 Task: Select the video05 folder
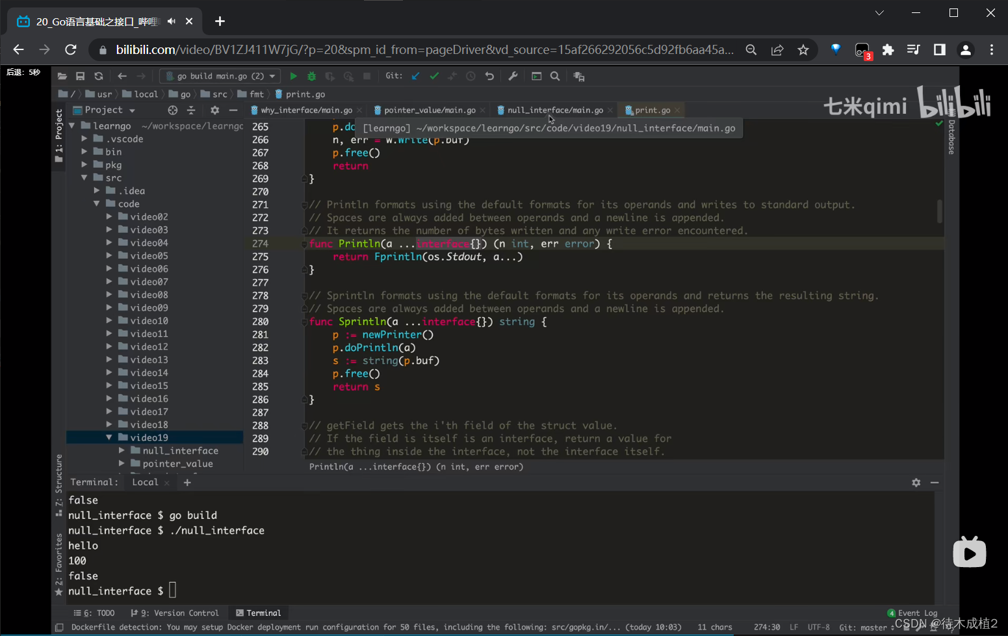[149, 256]
